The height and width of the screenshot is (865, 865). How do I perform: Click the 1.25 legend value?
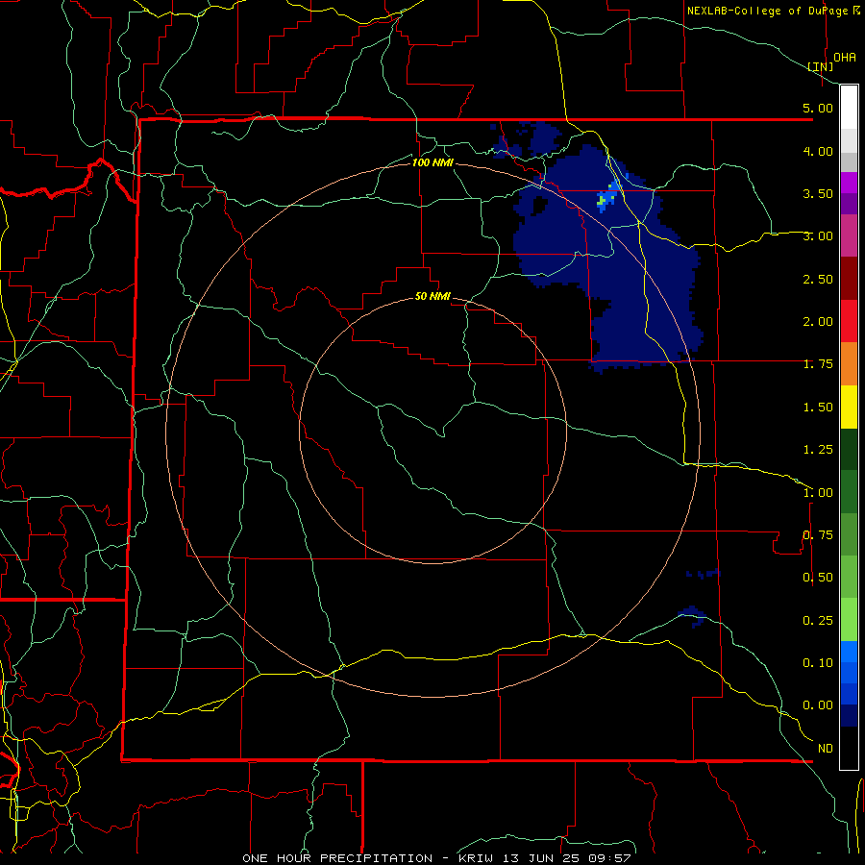(818, 449)
